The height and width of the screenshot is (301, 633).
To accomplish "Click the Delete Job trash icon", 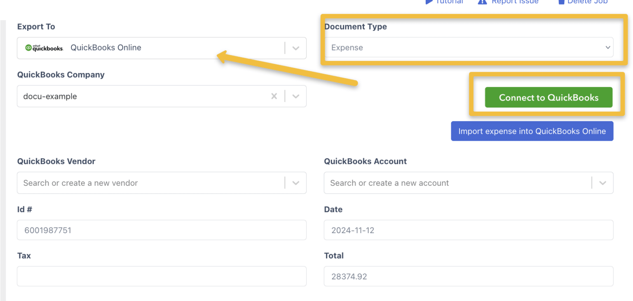I will [561, 2].
